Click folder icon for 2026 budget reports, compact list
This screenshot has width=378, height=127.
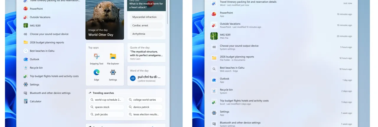click(26, 42)
